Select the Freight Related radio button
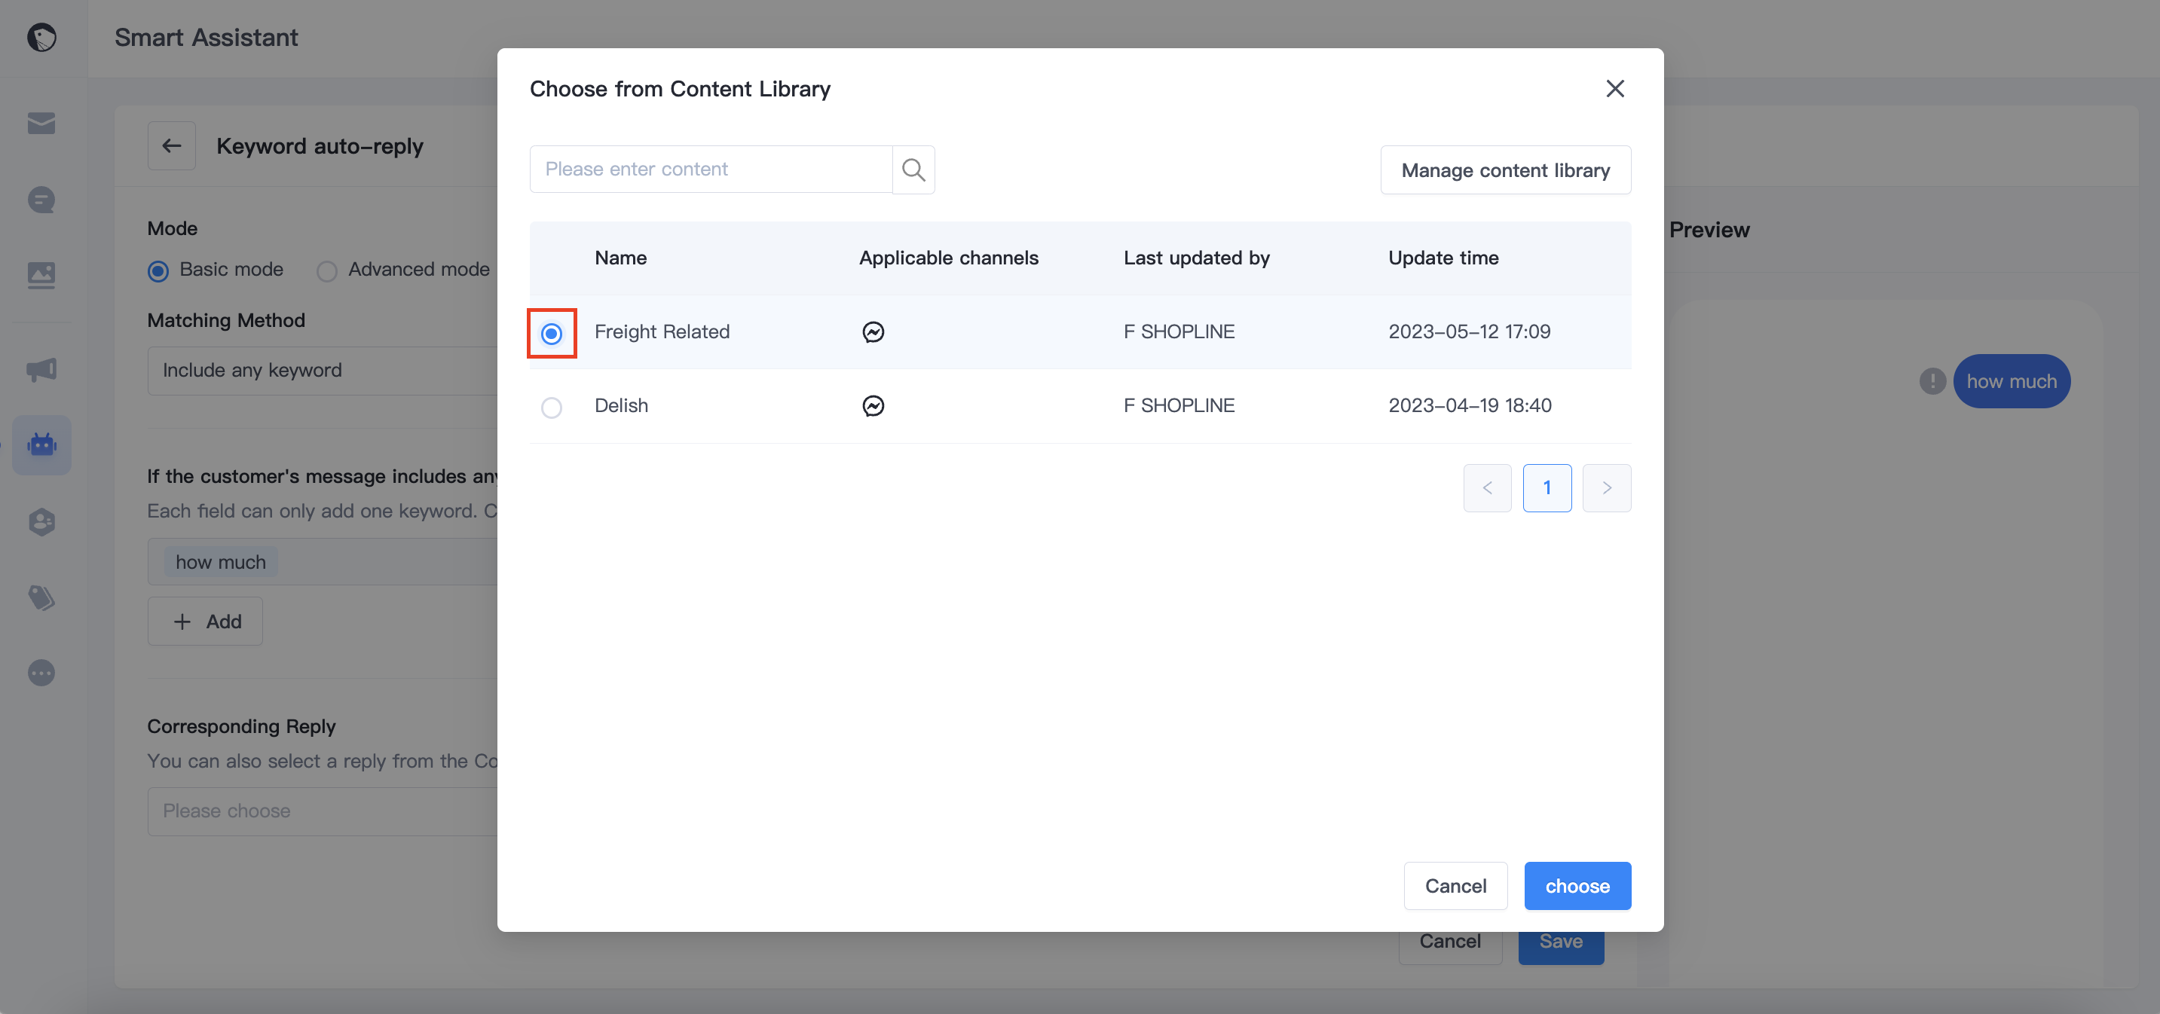Viewport: 2160px width, 1014px height. click(551, 334)
